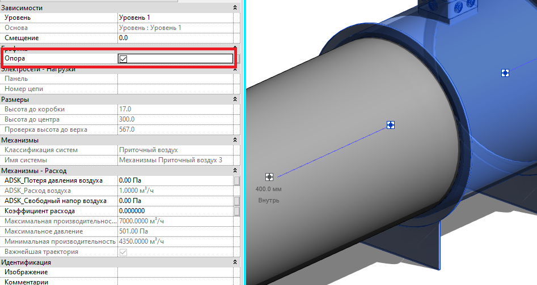Click the empty Панель value cell
The height and width of the screenshot is (285, 537).
(x=175, y=79)
